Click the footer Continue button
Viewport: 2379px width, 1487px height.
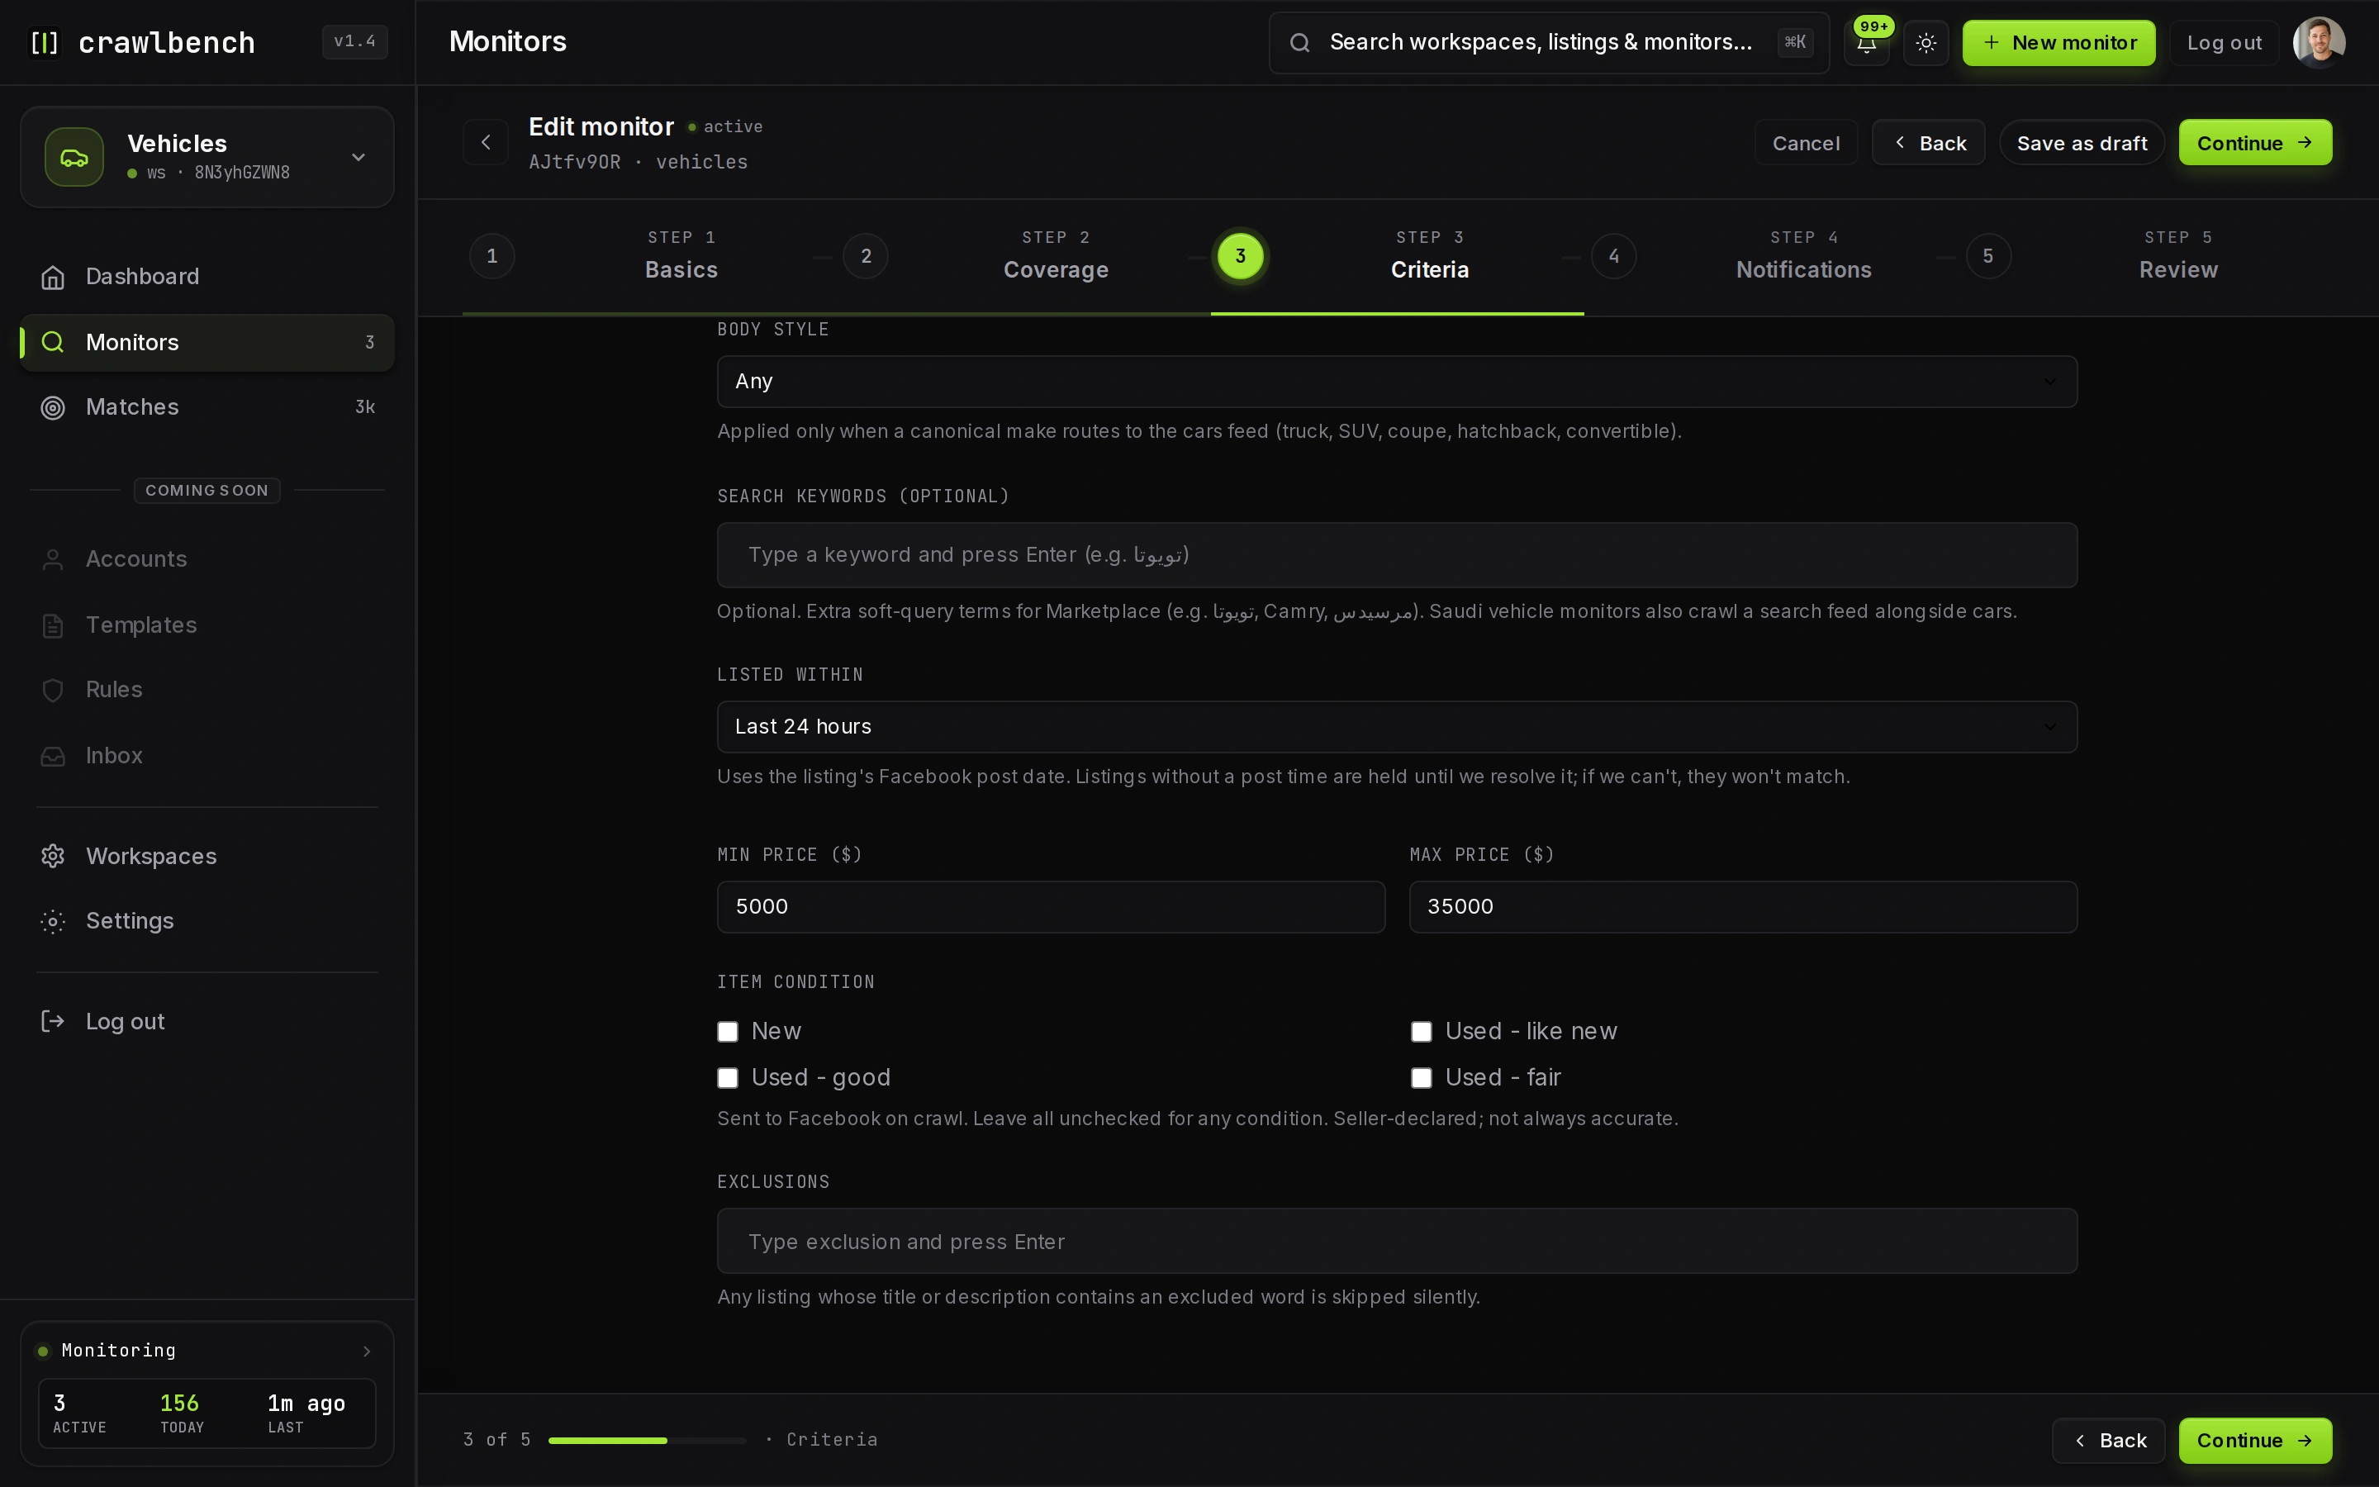pyautogui.click(x=2254, y=1441)
